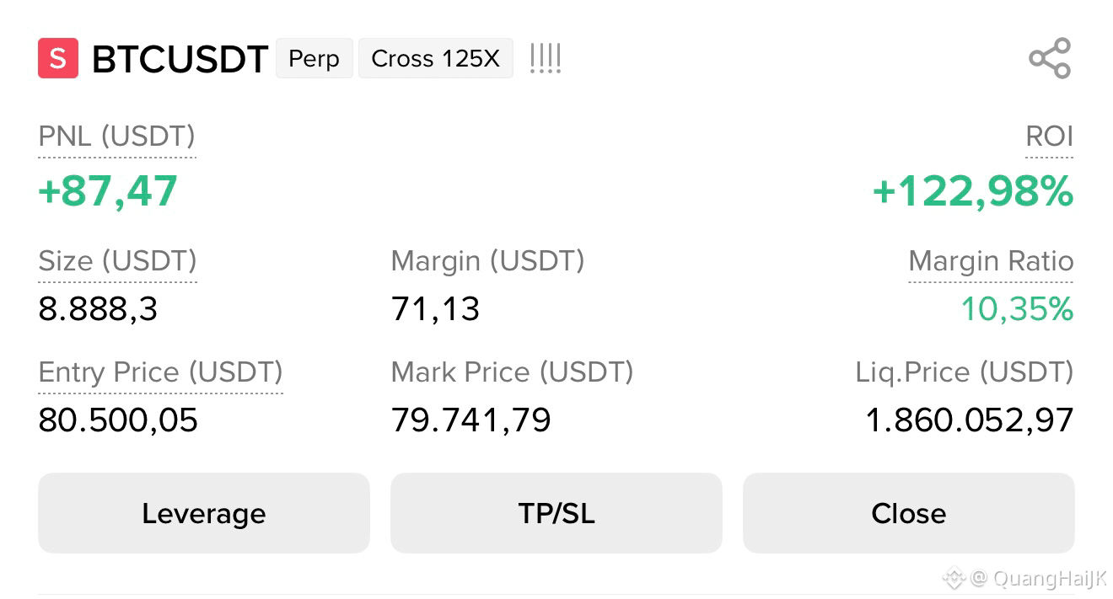Tap the Cross 125X margin mode tag
The image size is (1113, 599).
point(436,59)
